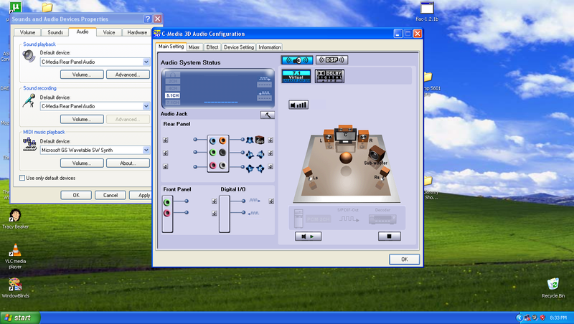Click the Audio Jack hammer settings button

point(268,115)
